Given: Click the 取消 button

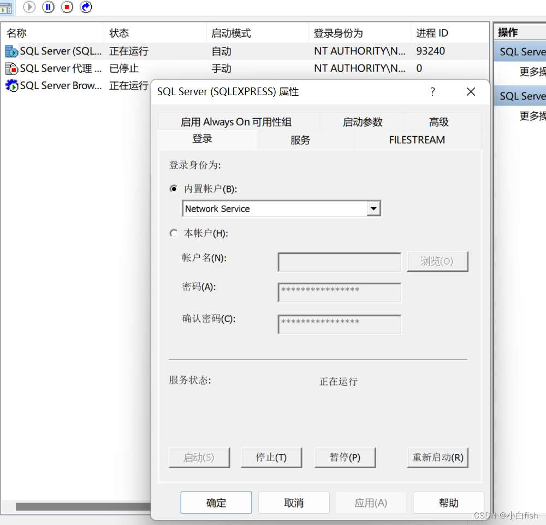Looking at the screenshot, I should click(x=294, y=503).
